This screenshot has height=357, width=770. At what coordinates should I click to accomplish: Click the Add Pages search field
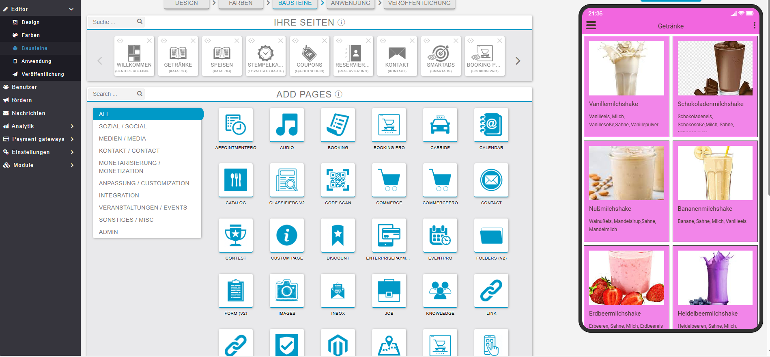tap(114, 94)
